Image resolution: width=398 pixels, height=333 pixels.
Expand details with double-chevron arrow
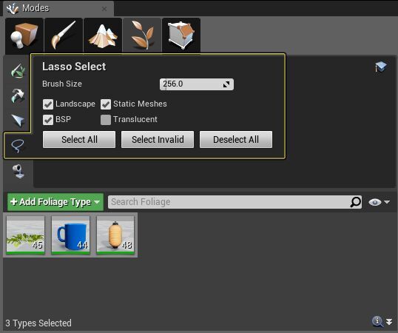click(389, 322)
